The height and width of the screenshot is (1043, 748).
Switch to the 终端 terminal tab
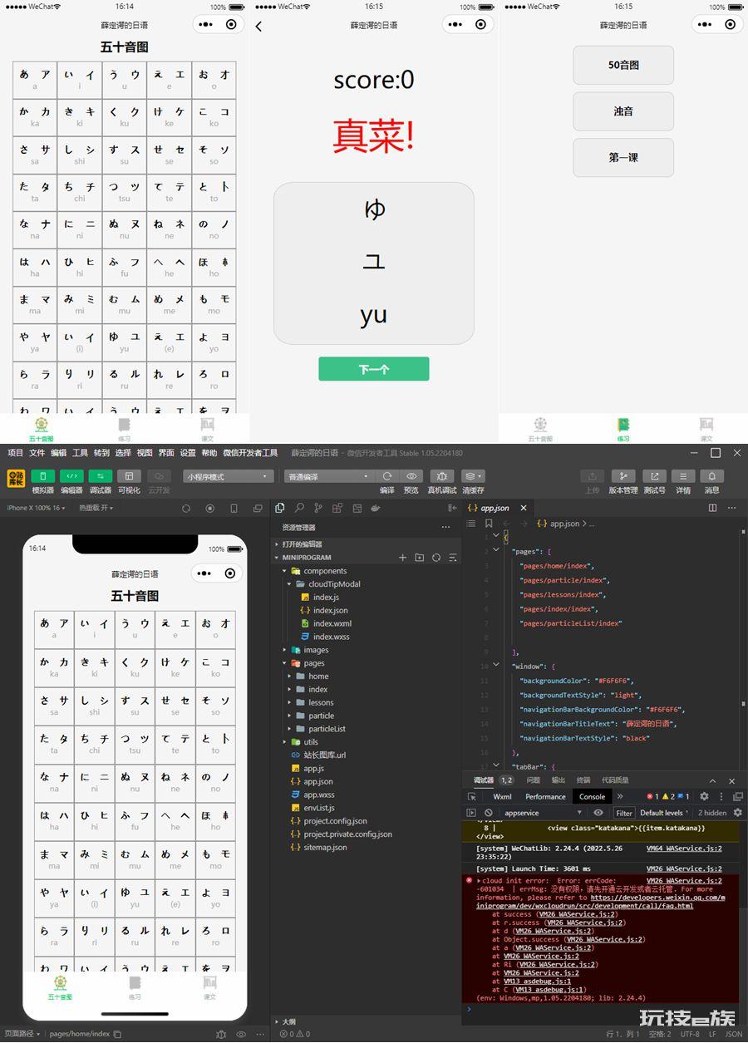583,780
